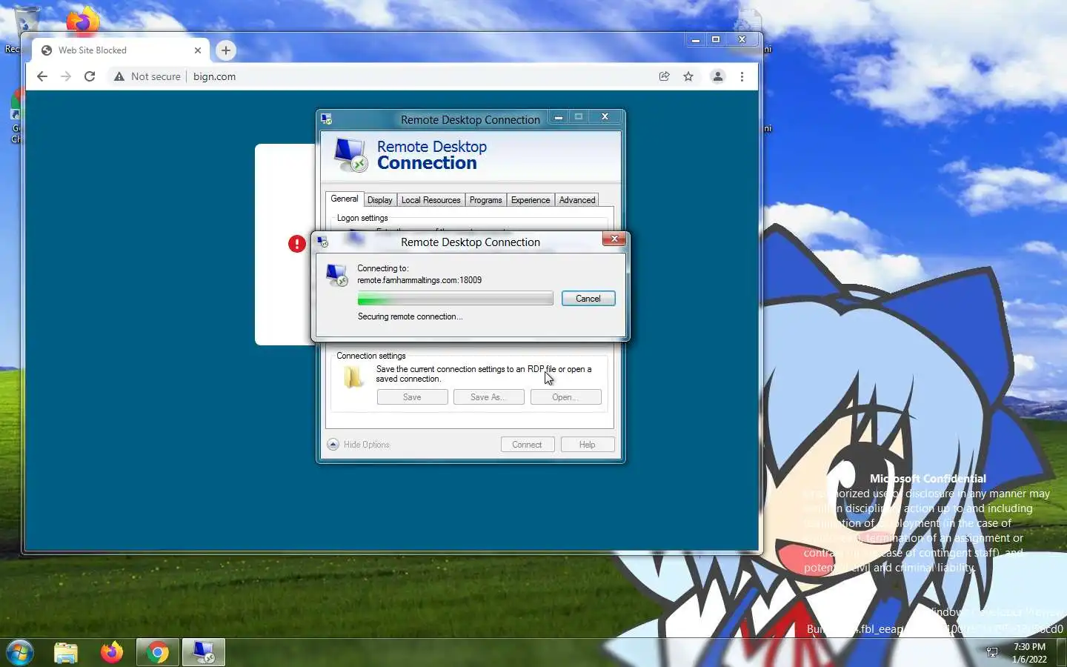This screenshot has height=667, width=1067.
Task: Open File Explorer from the taskbar
Action: coord(66,653)
